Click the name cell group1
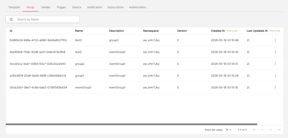 coord(79,75)
